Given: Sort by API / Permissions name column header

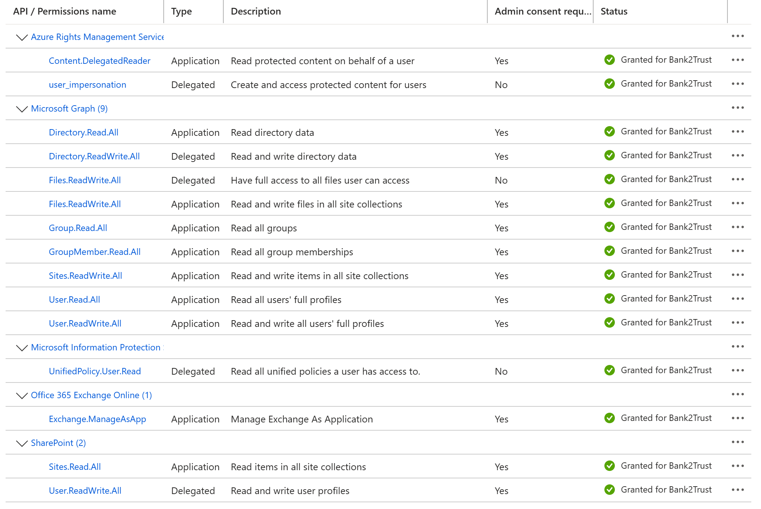Looking at the screenshot, I should coord(65,12).
